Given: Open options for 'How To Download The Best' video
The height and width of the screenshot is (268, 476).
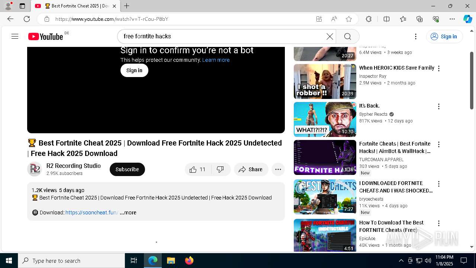Looking at the screenshot, I should click(439, 223).
